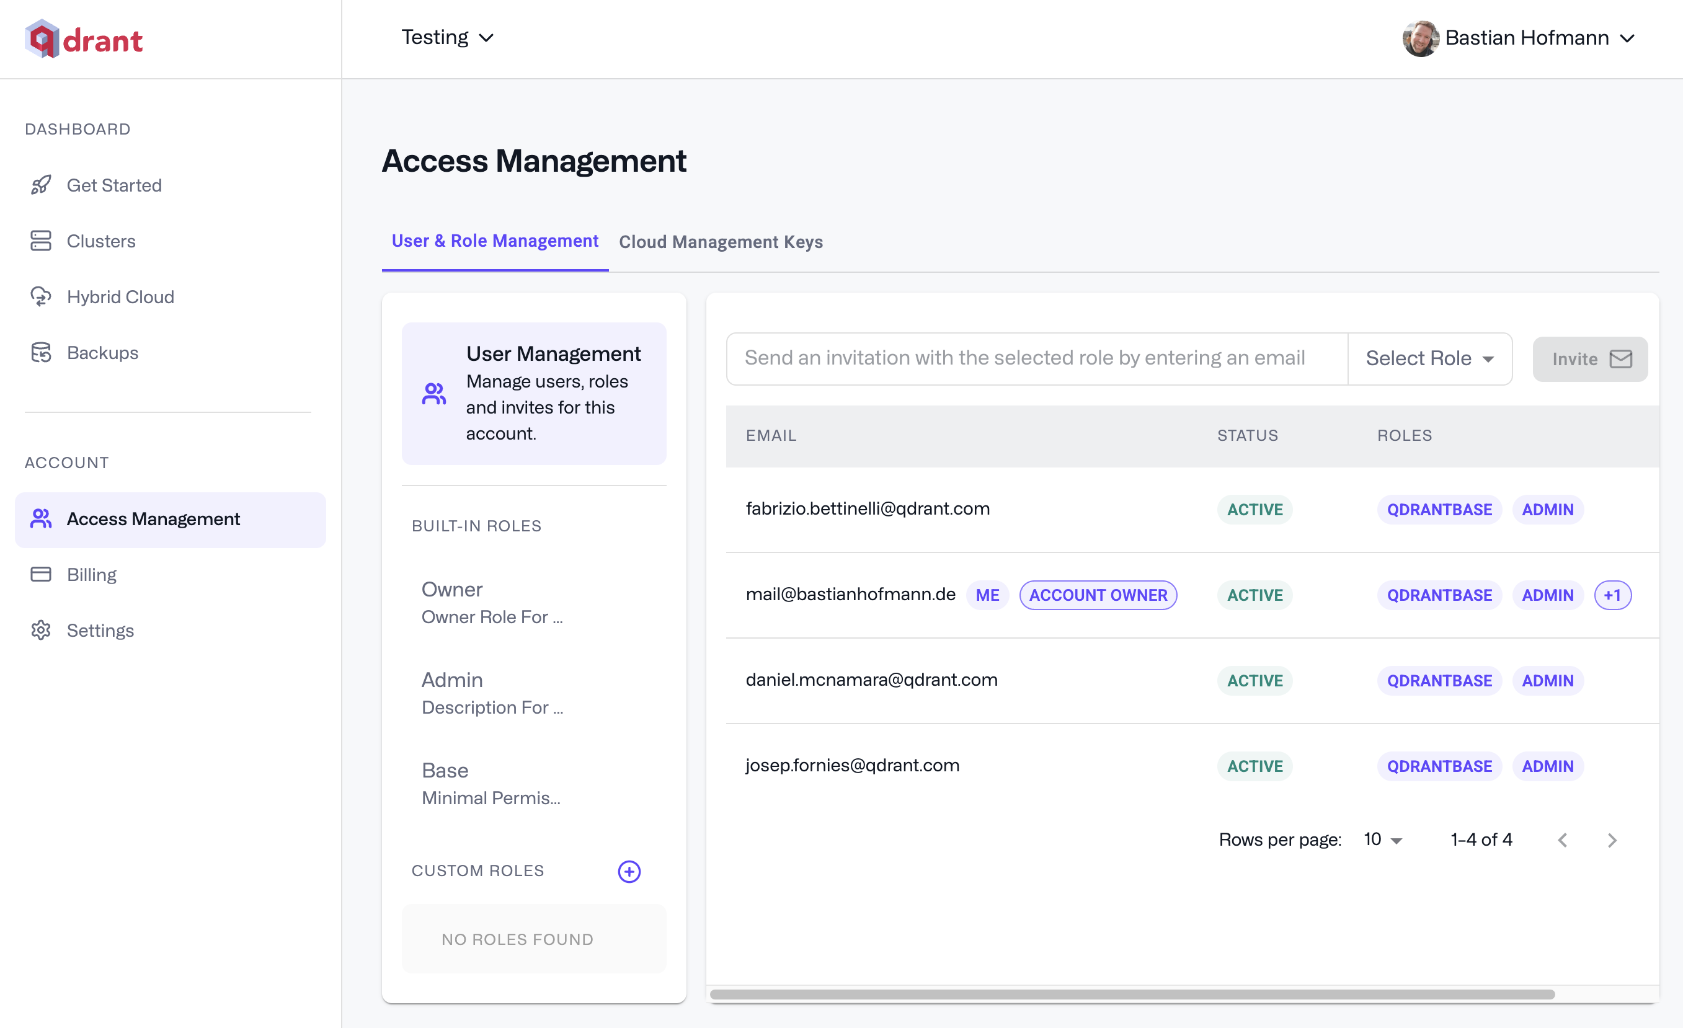Viewport: 1683px width, 1028px height.
Task: Focus the invitation email input field
Action: click(x=1036, y=358)
